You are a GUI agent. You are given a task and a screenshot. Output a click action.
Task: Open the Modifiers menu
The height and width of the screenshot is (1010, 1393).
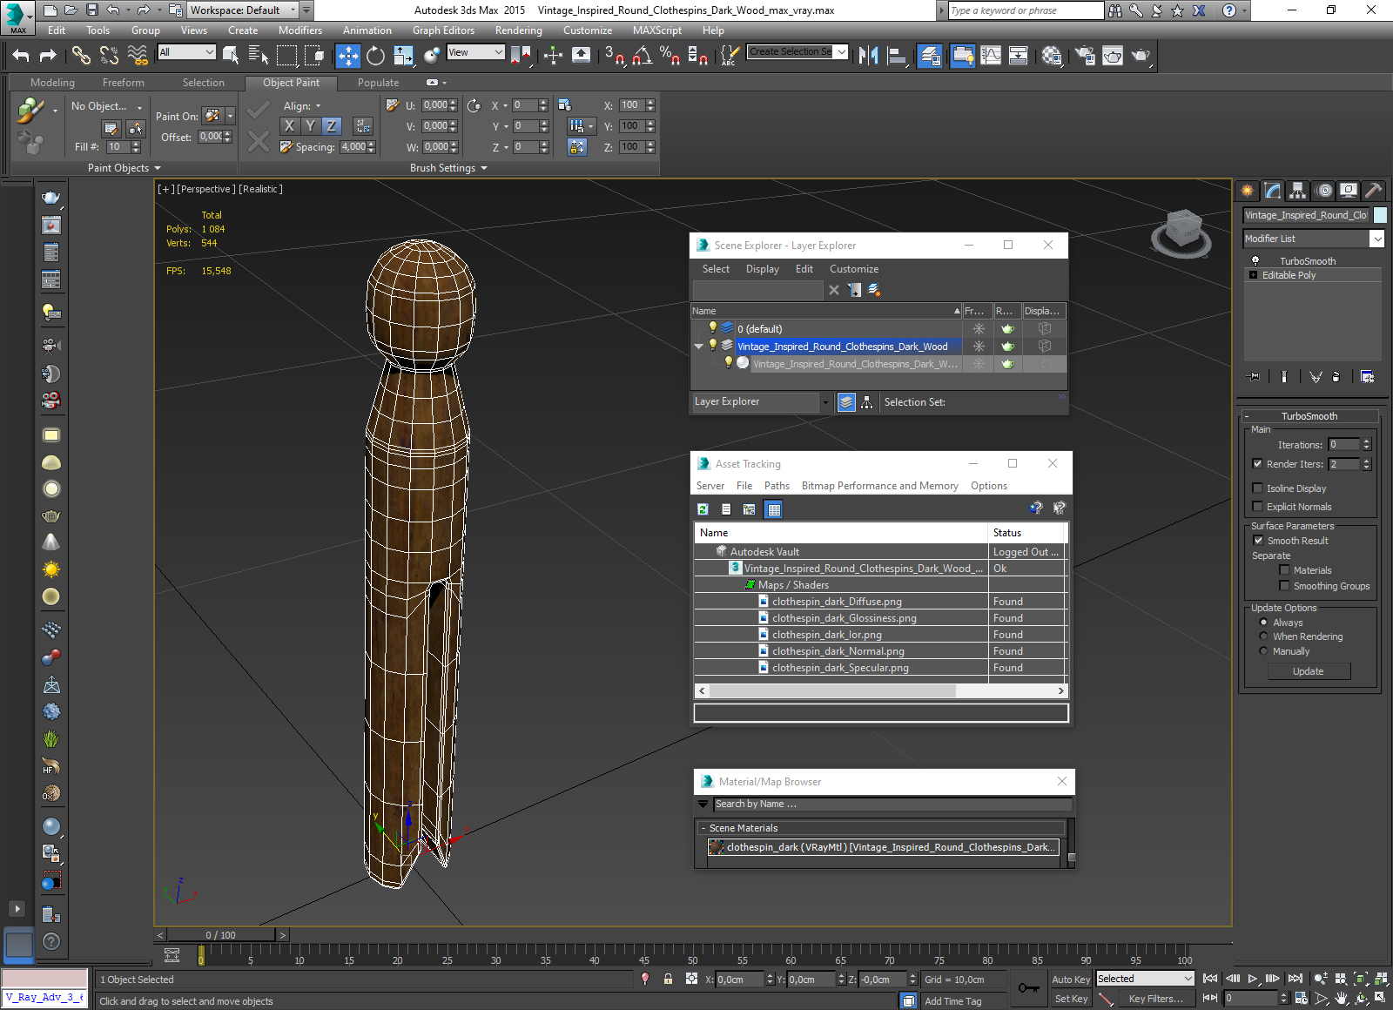coord(300,30)
